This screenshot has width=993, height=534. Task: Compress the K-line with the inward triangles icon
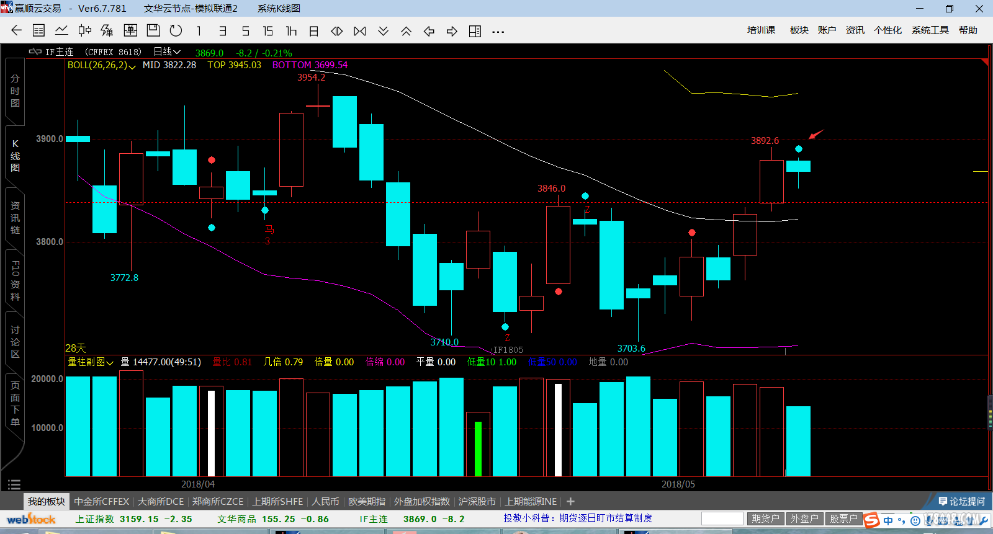click(x=337, y=31)
